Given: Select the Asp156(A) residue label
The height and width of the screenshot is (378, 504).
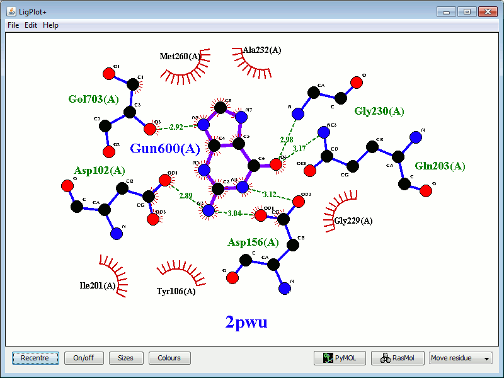Looking at the screenshot, I should [x=253, y=243].
